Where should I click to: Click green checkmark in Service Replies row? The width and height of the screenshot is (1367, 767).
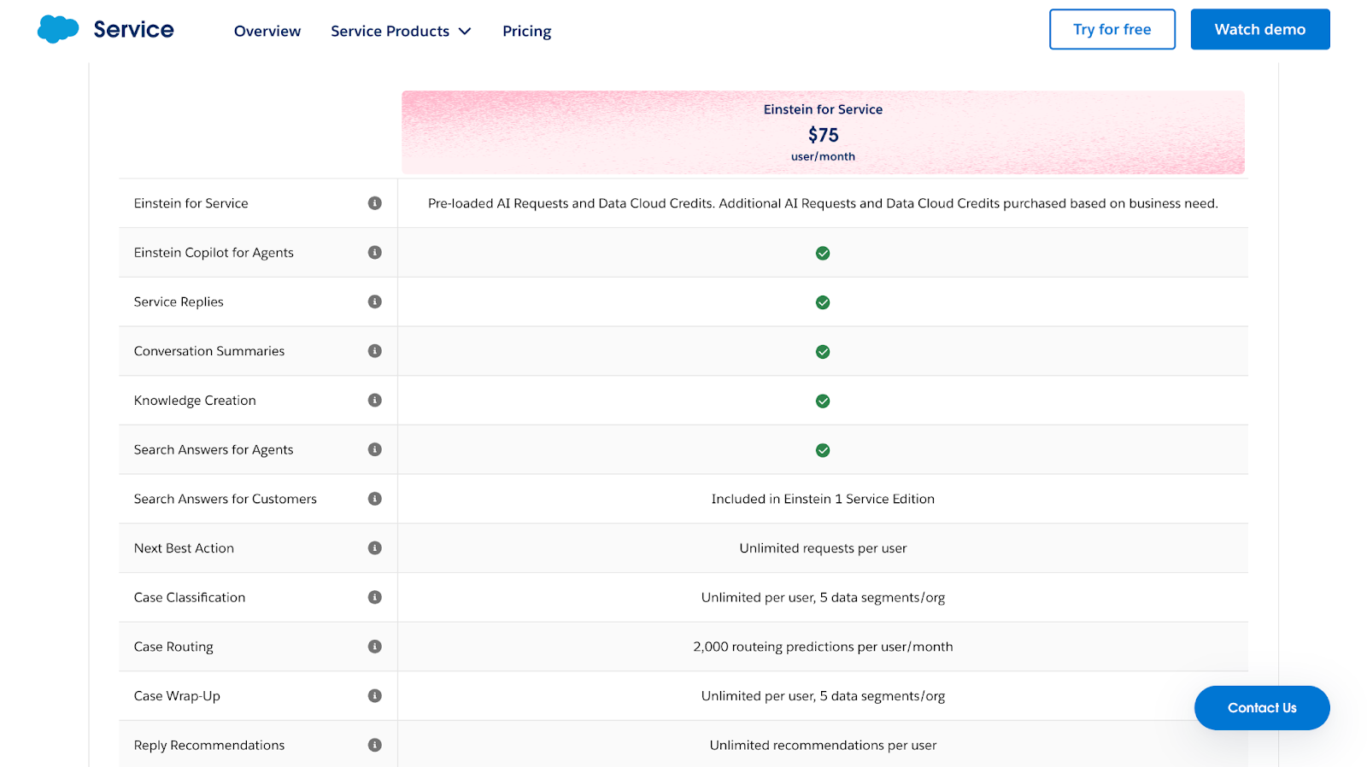pos(823,302)
